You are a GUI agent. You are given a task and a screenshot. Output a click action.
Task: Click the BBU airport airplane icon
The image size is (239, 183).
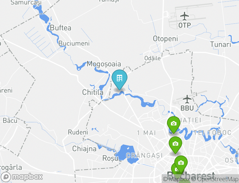coord(187,99)
